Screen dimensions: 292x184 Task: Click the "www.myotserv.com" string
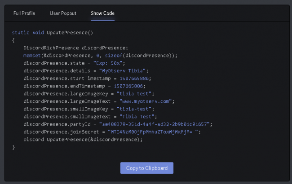coord(146,101)
